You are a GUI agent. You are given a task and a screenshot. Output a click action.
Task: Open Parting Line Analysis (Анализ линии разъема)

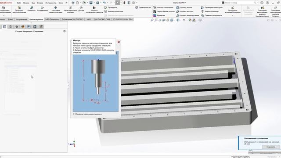pos(188,15)
